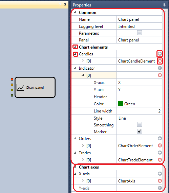Viewport: 169px width, 193px height.
Task: Open the Style value Line
Action: point(139,118)
